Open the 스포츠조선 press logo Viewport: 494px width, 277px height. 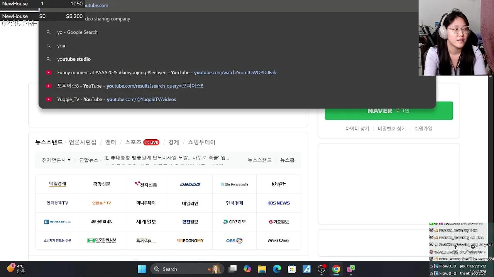[x=190, y=184]
